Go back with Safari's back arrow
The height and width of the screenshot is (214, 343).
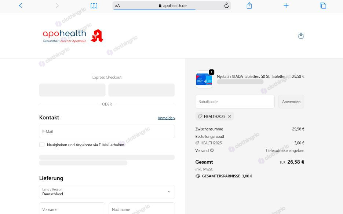(x=20, y=5)
